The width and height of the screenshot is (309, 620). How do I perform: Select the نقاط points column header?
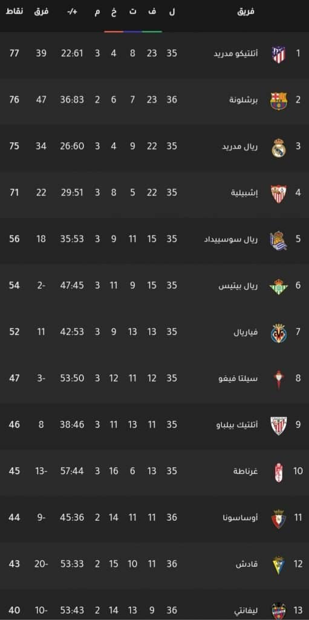click(15, 11)
